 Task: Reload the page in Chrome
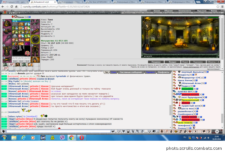click(12, 7)
